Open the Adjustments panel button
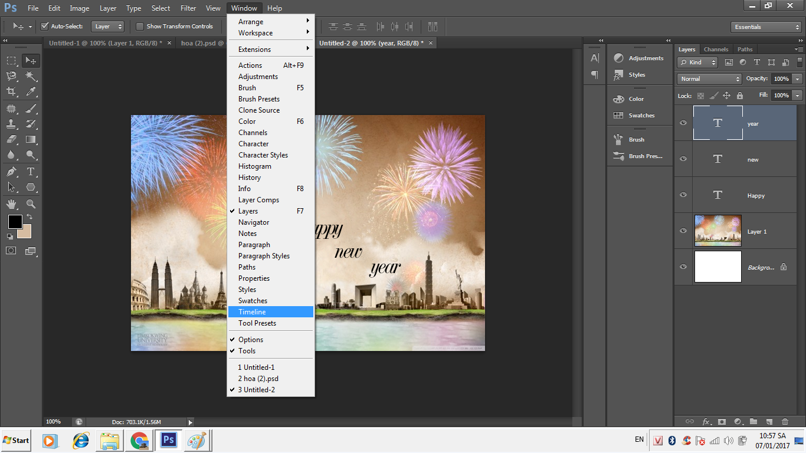Viewport: 806px width, 453px height. (640, 58)
